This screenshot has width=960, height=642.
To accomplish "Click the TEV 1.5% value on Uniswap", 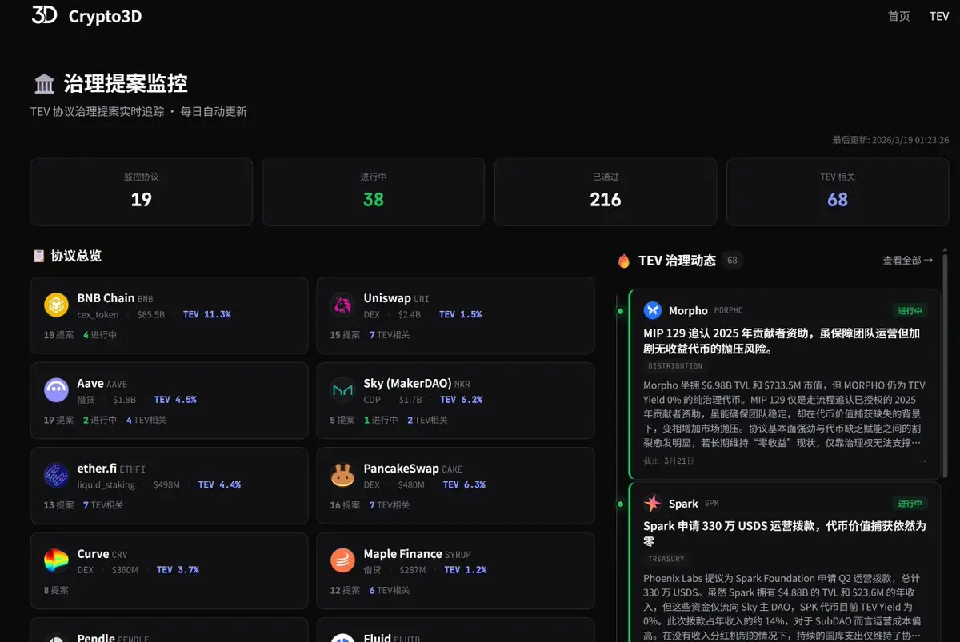I will 460,314.
